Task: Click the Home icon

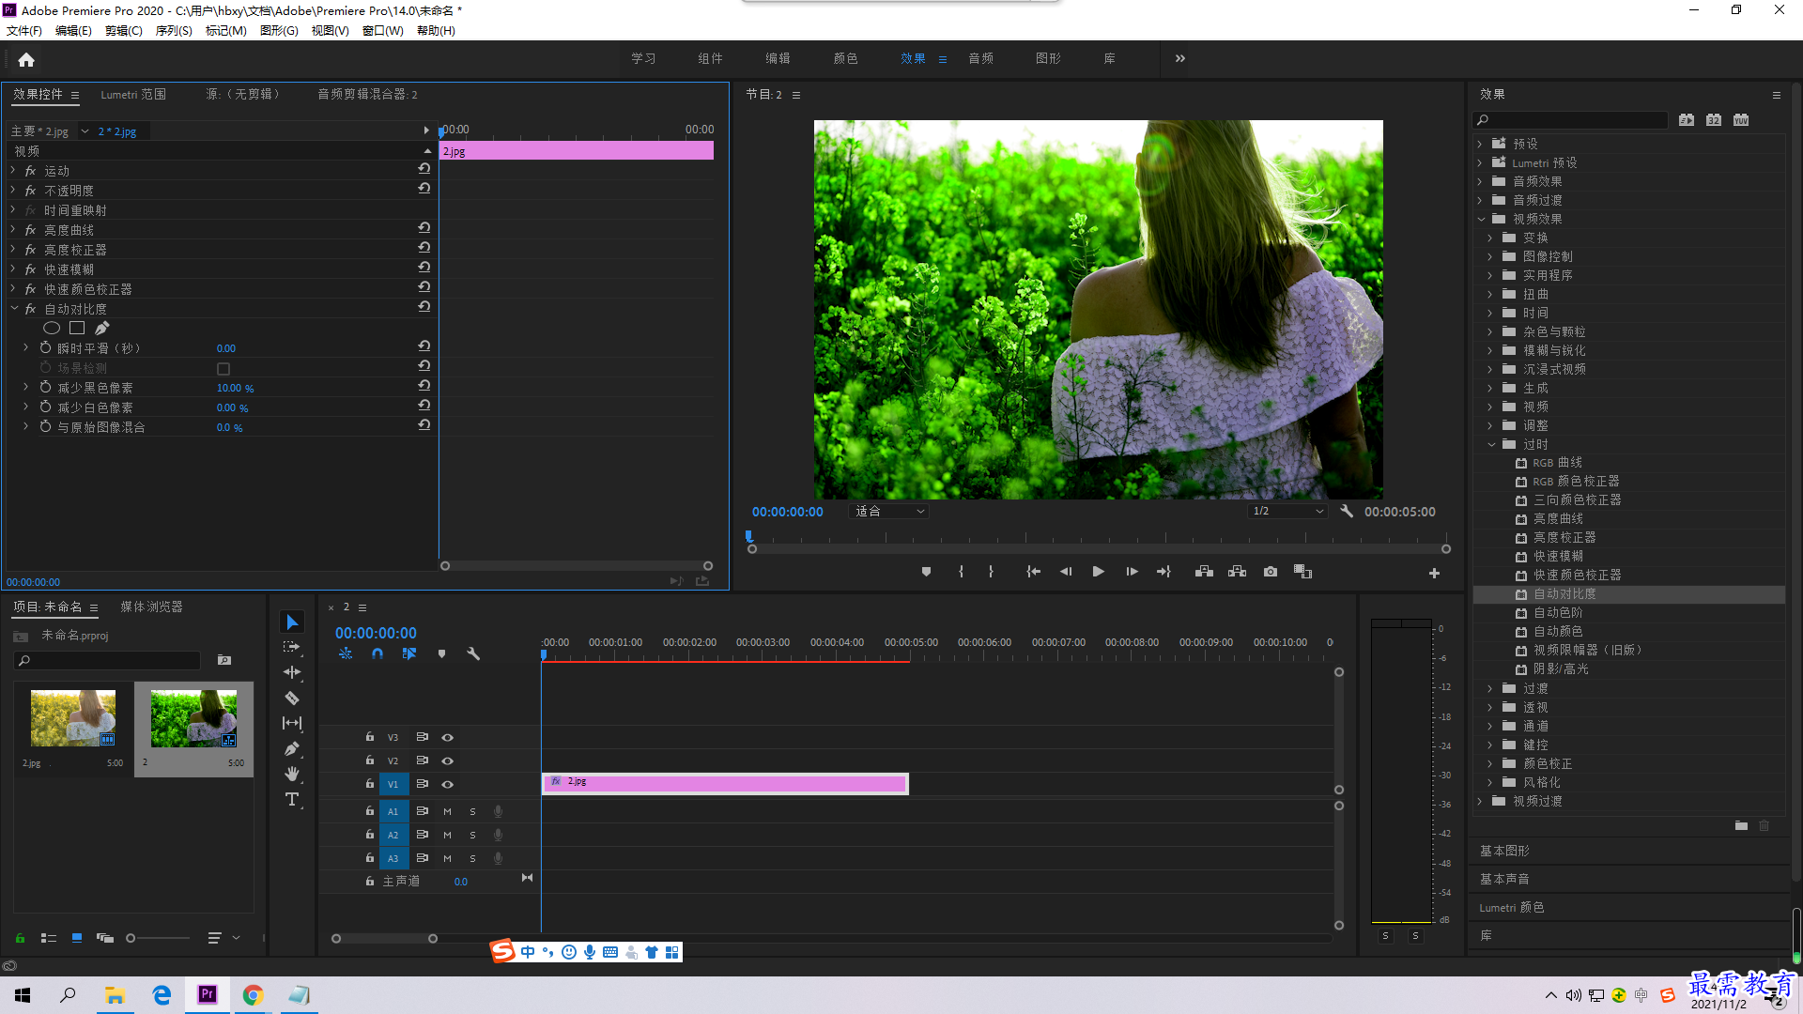Action: coord(26,59)
